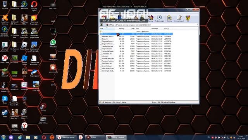
Task: Click the SFX toolbar icon in WinRAR
Action: pyautogui.click(x=188, y=19)
